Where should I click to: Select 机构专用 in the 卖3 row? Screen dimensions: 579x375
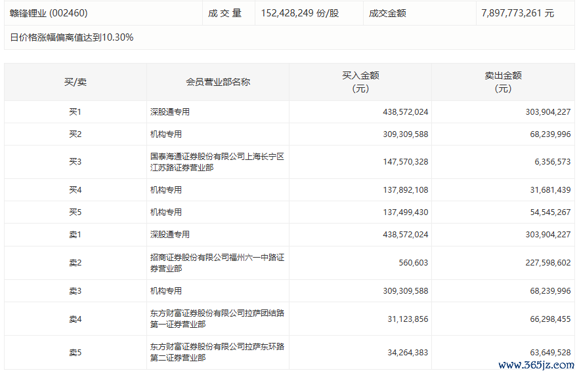pyautogui.click(x=166, y=291)
